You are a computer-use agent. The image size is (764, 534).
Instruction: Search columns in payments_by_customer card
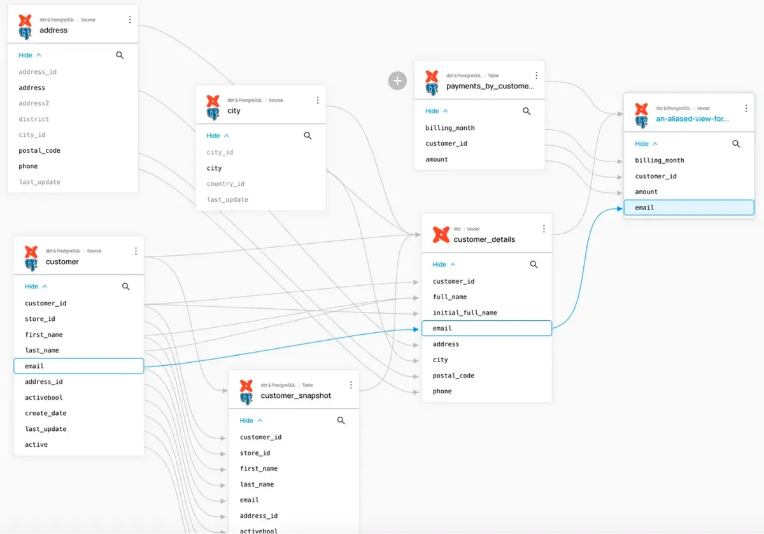[527, 111]
